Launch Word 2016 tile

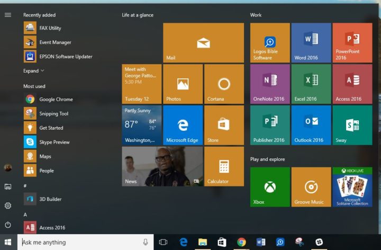(x=311, y=43)
